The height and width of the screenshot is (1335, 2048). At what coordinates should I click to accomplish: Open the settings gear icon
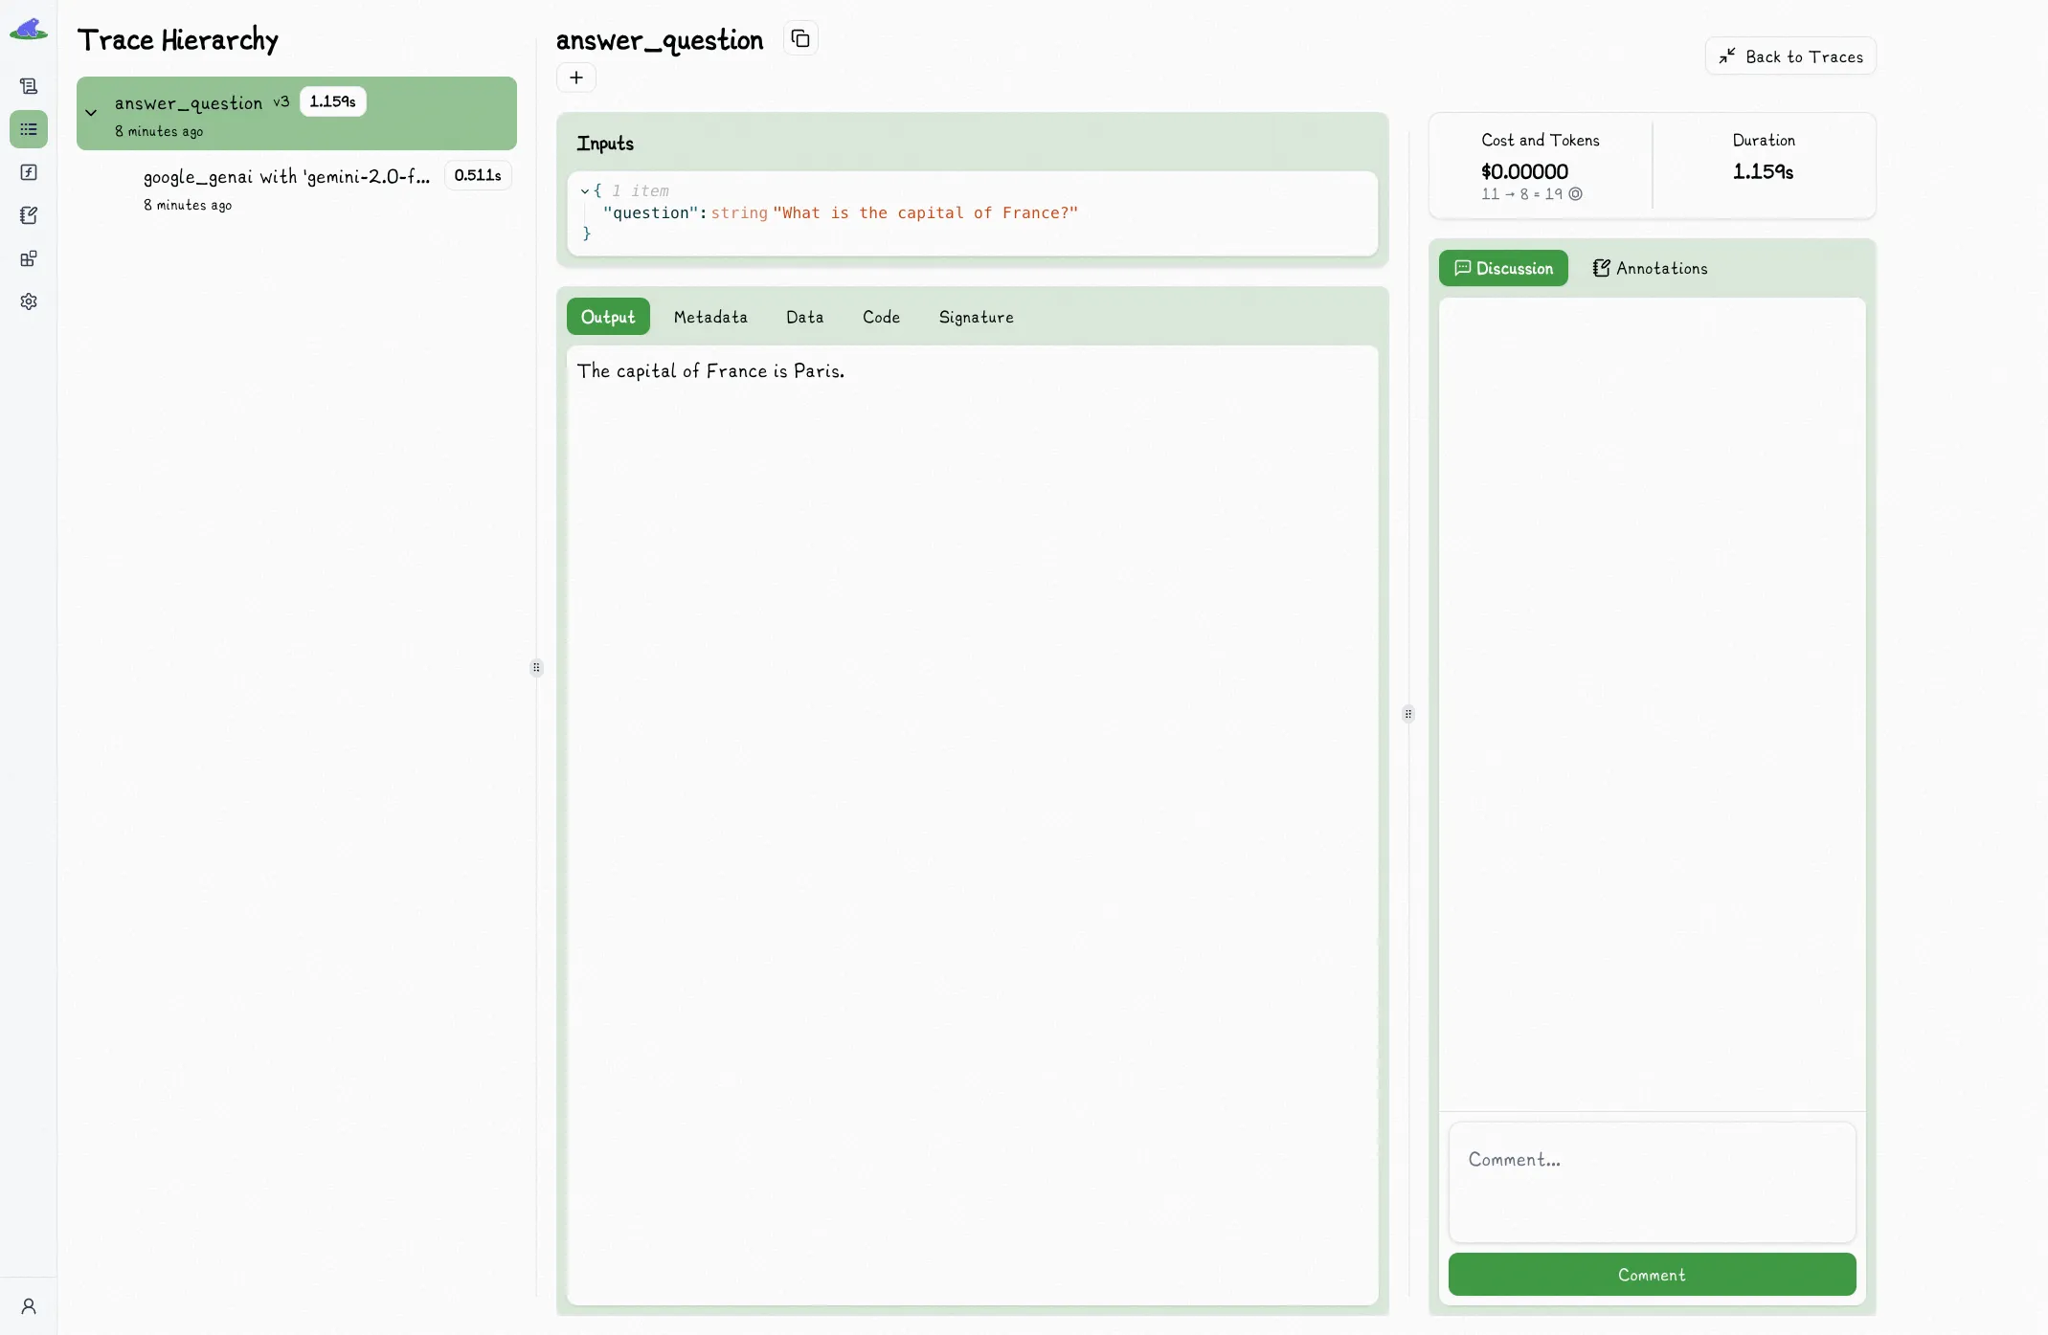29,301
